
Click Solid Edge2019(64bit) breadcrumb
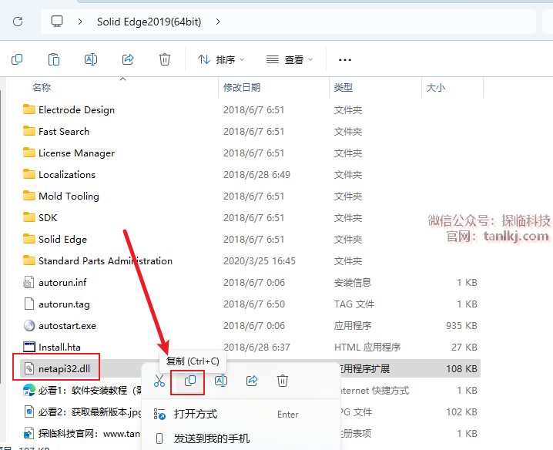tap(149, 22)
